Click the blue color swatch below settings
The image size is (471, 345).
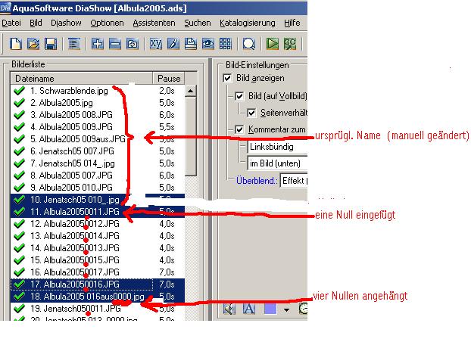pyautogui.click(x=270, y=309)
